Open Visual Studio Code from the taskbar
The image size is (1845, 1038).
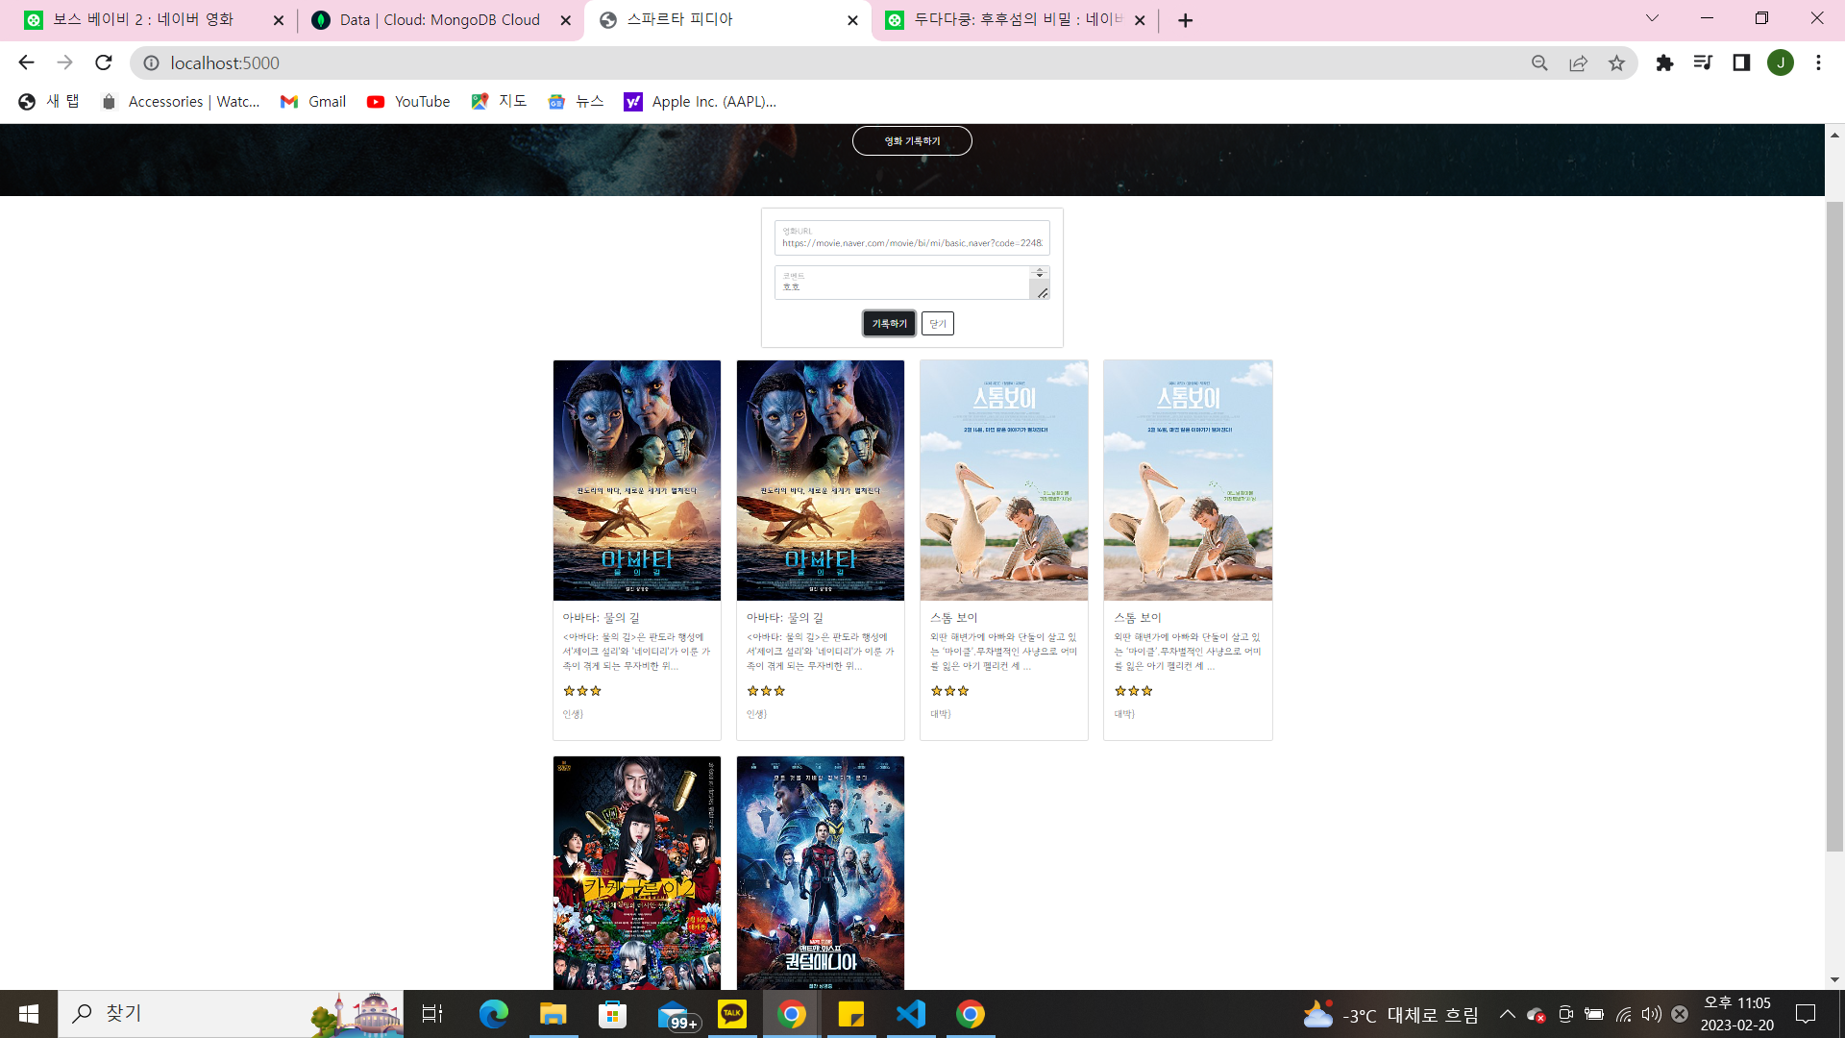(911, 1014)
